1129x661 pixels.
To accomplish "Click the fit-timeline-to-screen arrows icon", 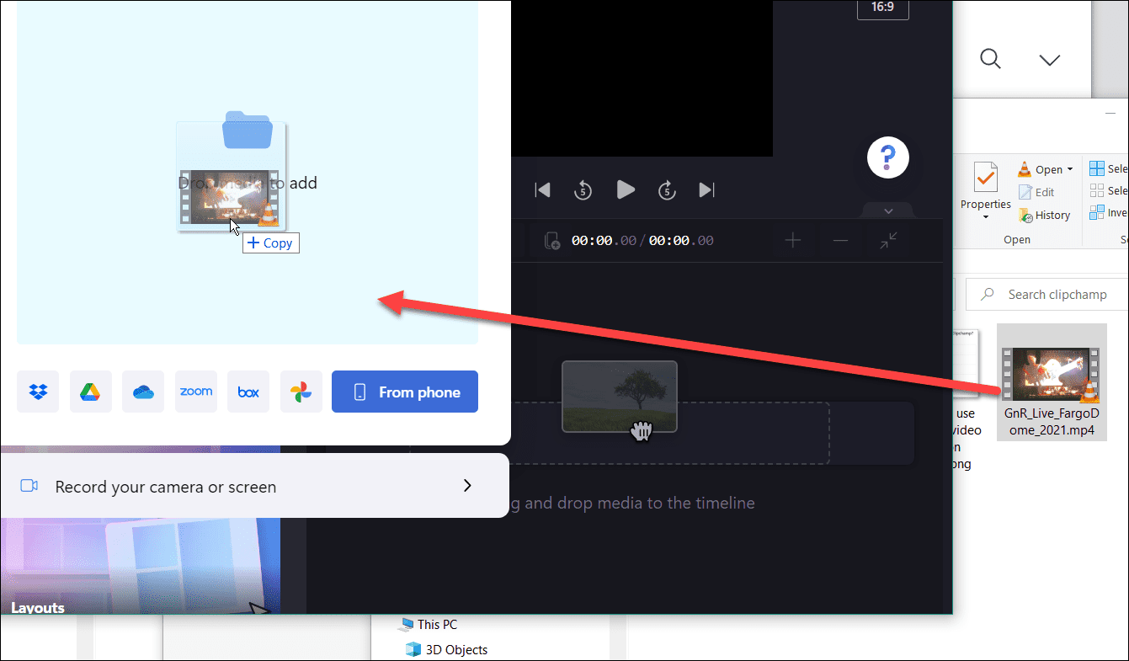I will [x=887, y=241].
